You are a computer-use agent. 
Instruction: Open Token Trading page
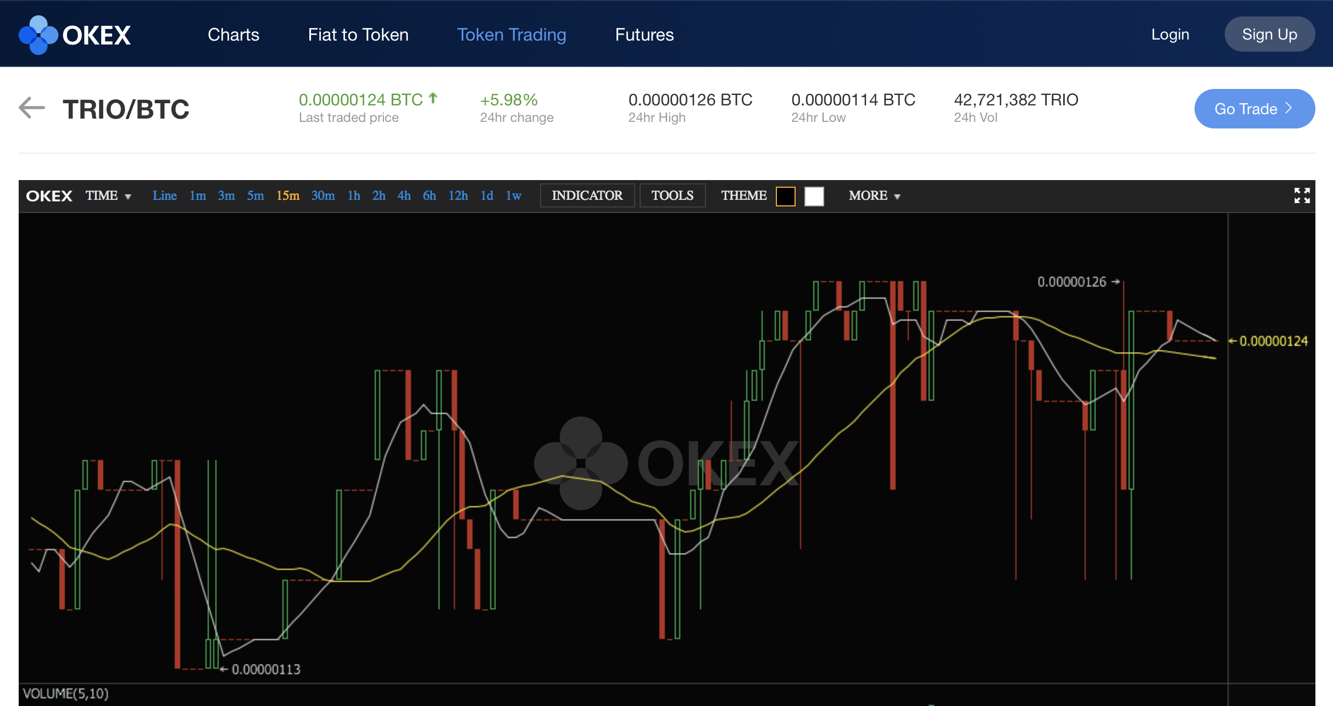point(512,35)
